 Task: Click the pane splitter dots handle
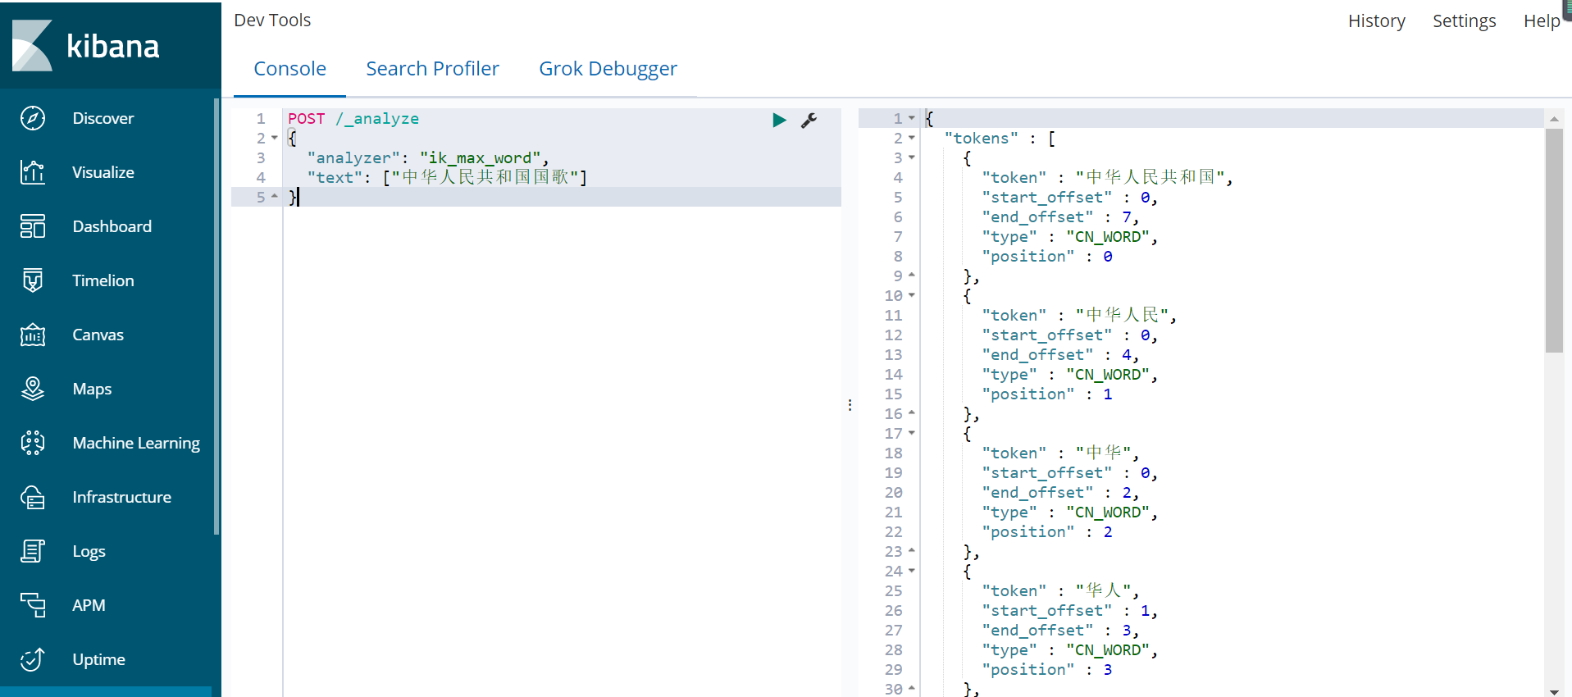tap(850, 405)
